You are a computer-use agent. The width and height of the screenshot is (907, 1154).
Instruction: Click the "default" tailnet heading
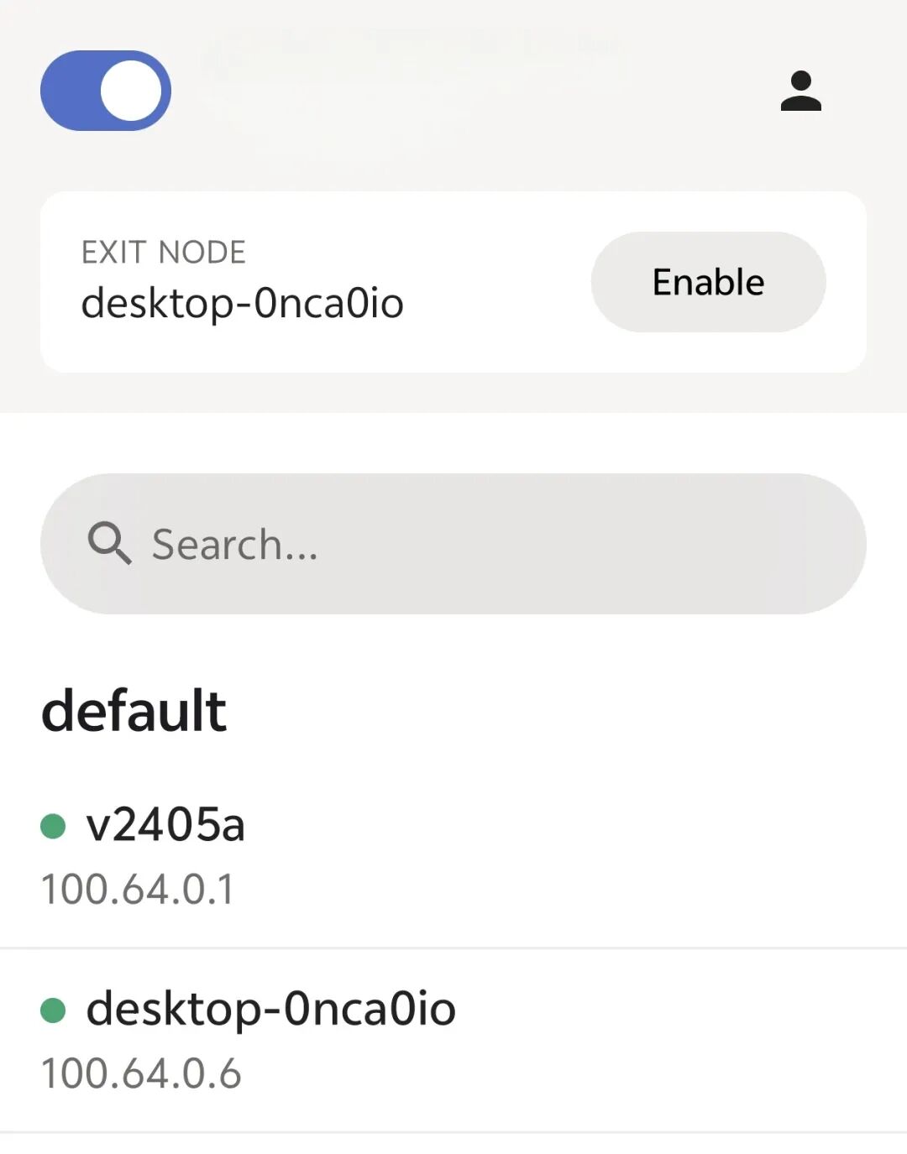click(134, 710)
